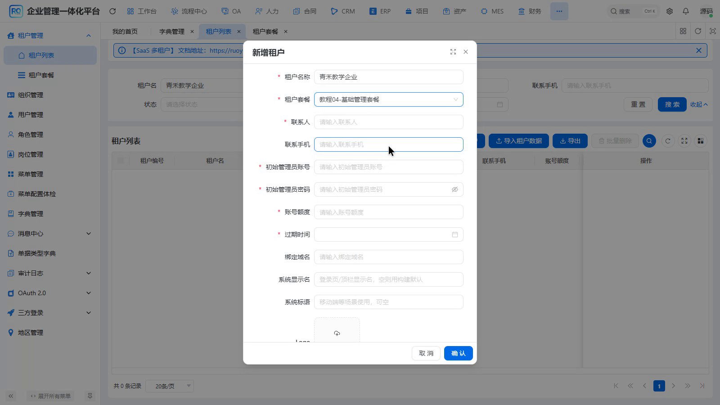Open 角色管理 in the sidebar

50,135
